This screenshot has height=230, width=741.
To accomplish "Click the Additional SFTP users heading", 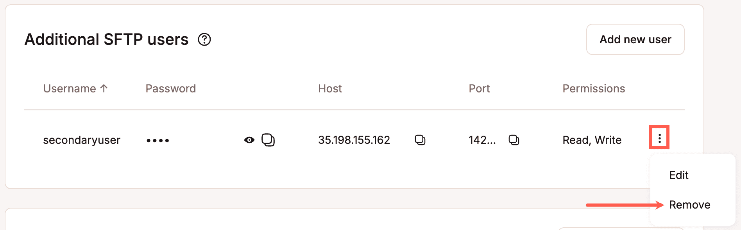I will 106,39.
